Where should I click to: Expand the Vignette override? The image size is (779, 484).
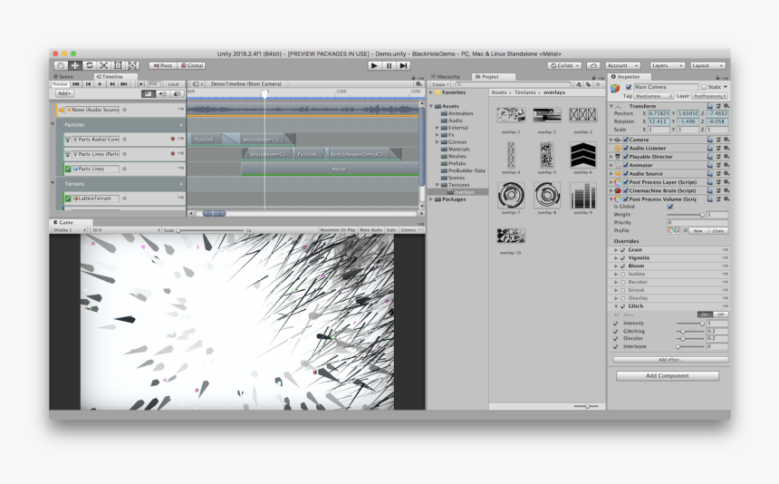pyautogui.click(x=616, y=258)
